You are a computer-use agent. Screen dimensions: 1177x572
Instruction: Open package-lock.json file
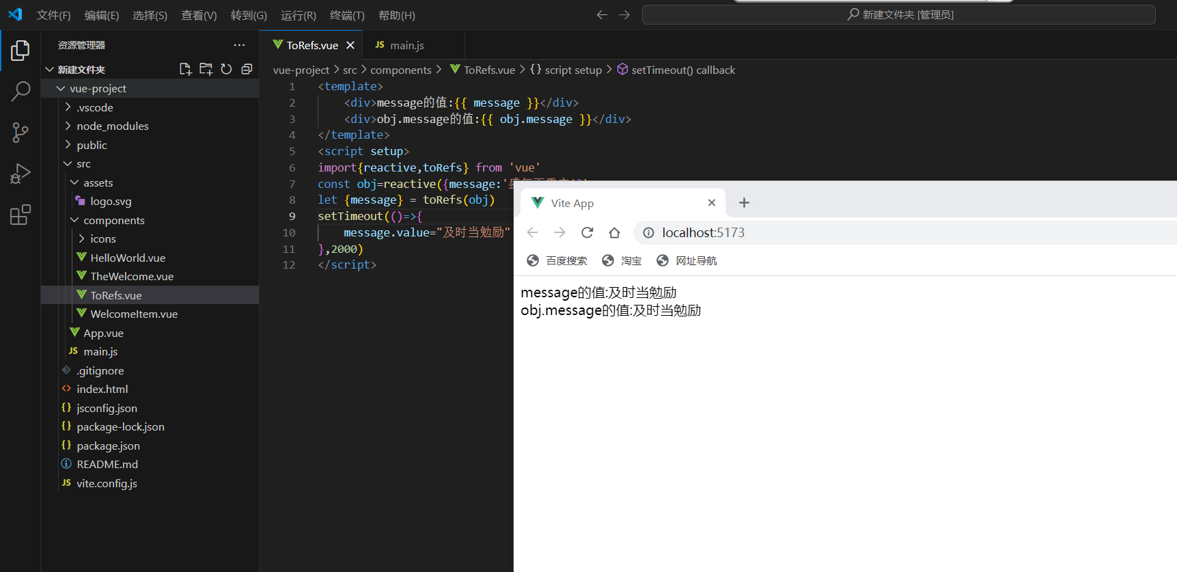pos(150,426)
